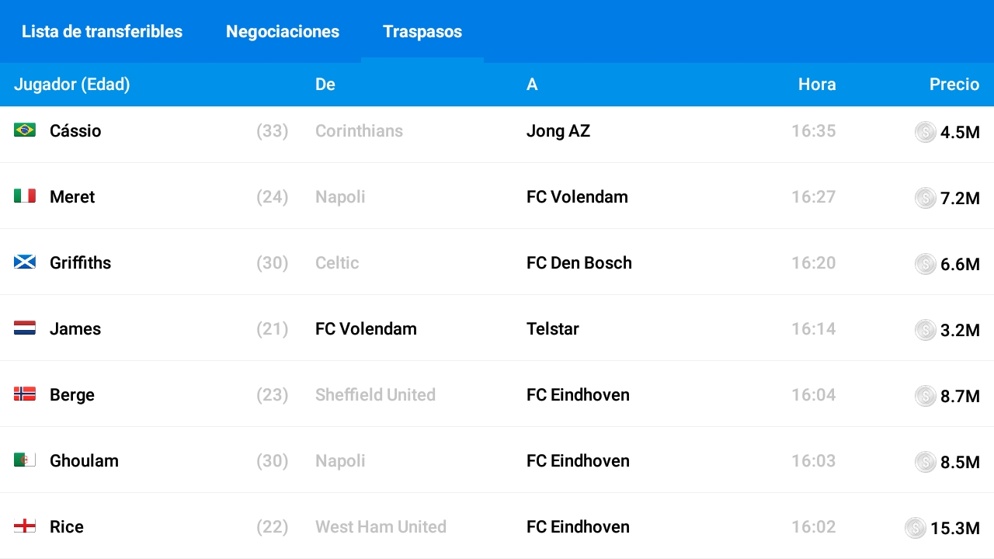994x559 pixels.
Task: Sort by the Precio column header
Action: [954, 84]
